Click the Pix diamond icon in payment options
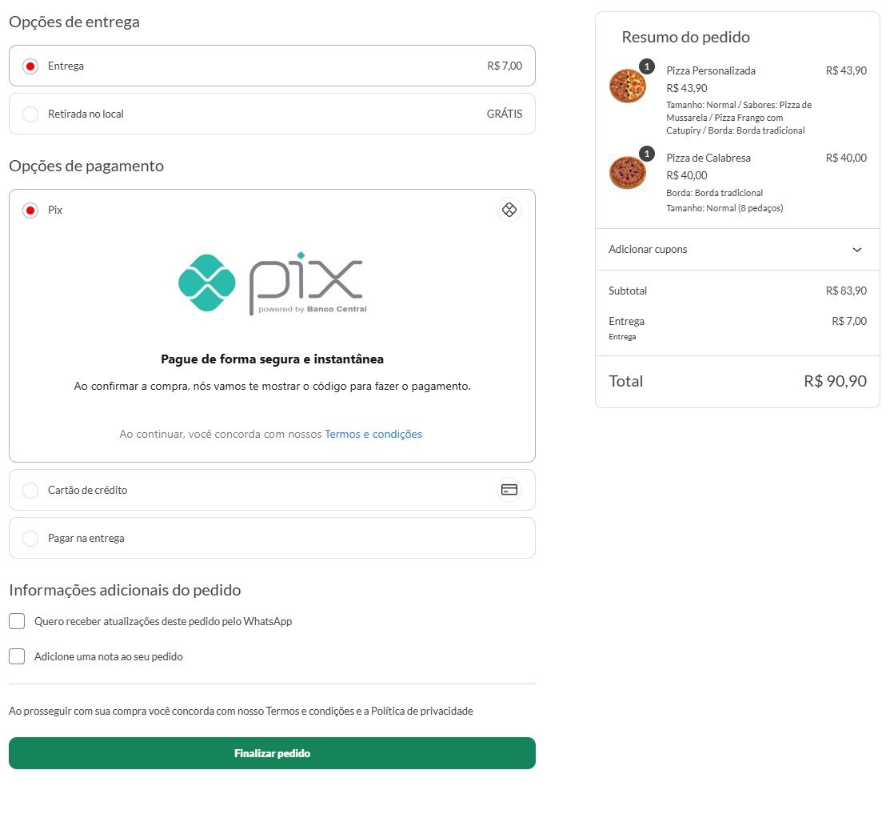The height and width of the screenshot is (818, 886). tap(509, 210)
